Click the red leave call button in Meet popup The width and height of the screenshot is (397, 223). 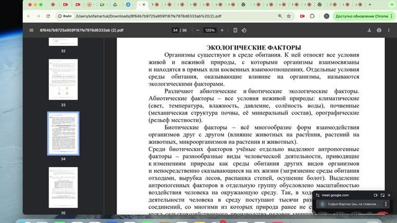point(383,213)
